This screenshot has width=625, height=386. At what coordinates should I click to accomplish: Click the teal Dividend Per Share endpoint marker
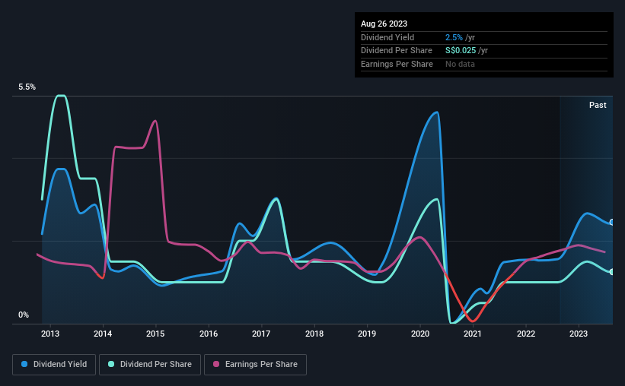612,271
